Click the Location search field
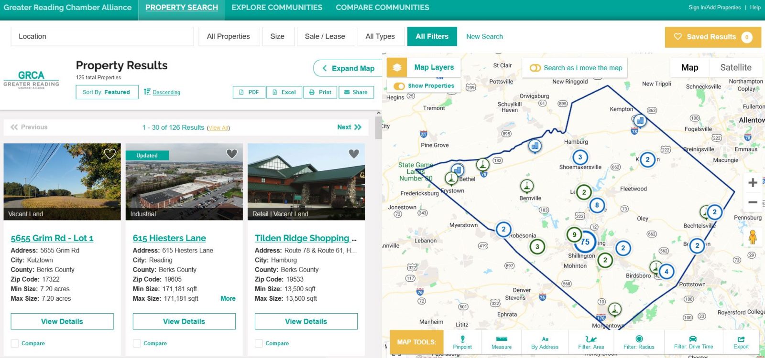 point(102,36)
